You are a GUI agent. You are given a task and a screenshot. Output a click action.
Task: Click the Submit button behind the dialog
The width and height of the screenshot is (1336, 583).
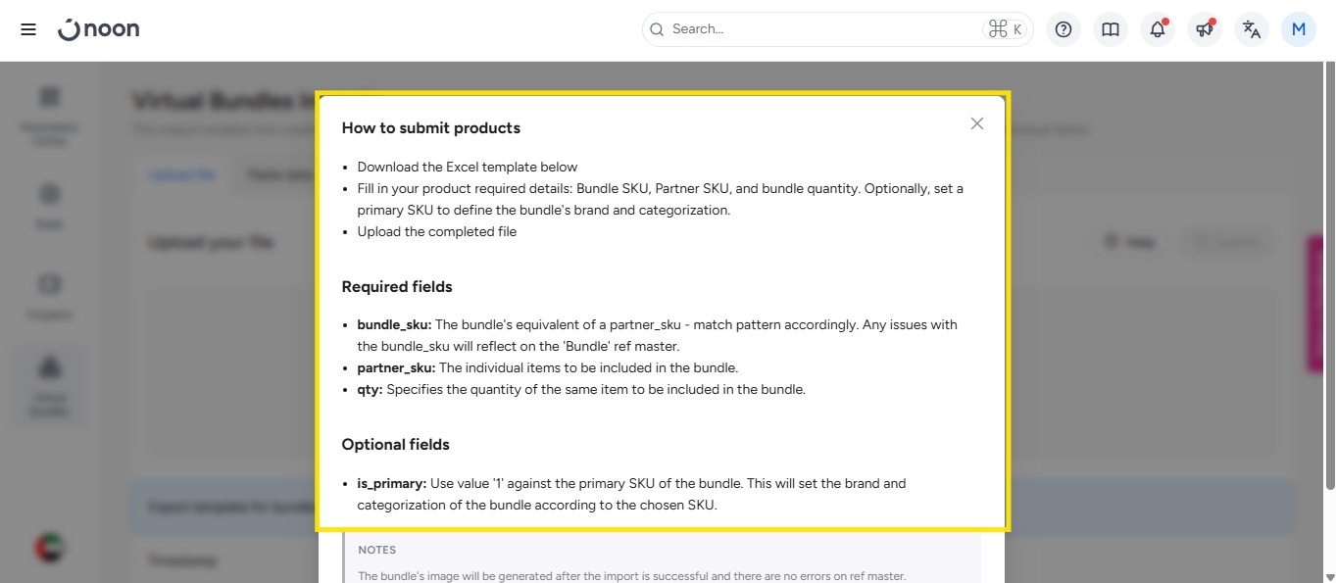(x=1230, y=242)
